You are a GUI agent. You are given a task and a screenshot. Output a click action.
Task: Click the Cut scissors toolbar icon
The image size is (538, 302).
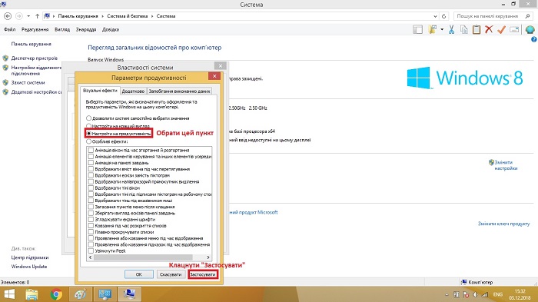(451, 29)
